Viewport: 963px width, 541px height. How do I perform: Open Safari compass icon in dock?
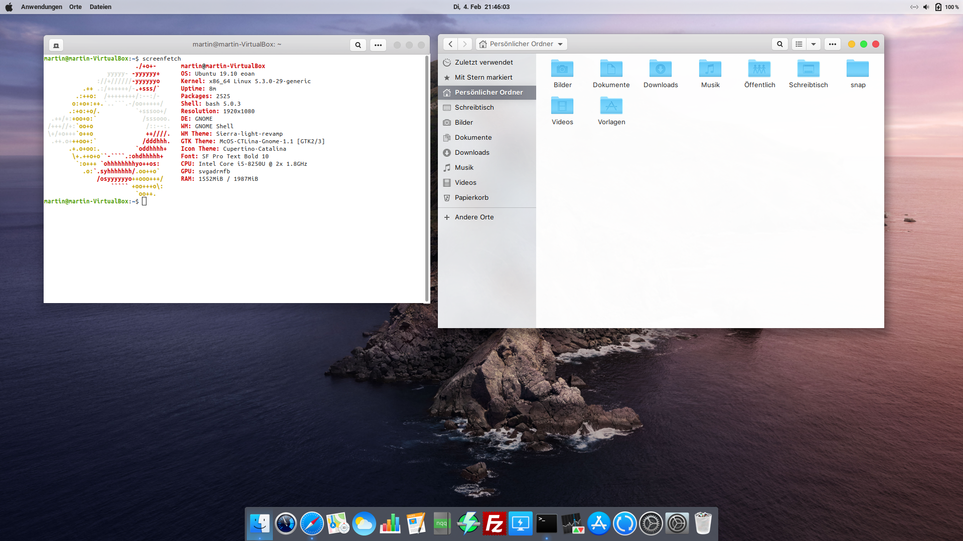tap(311, 524)
